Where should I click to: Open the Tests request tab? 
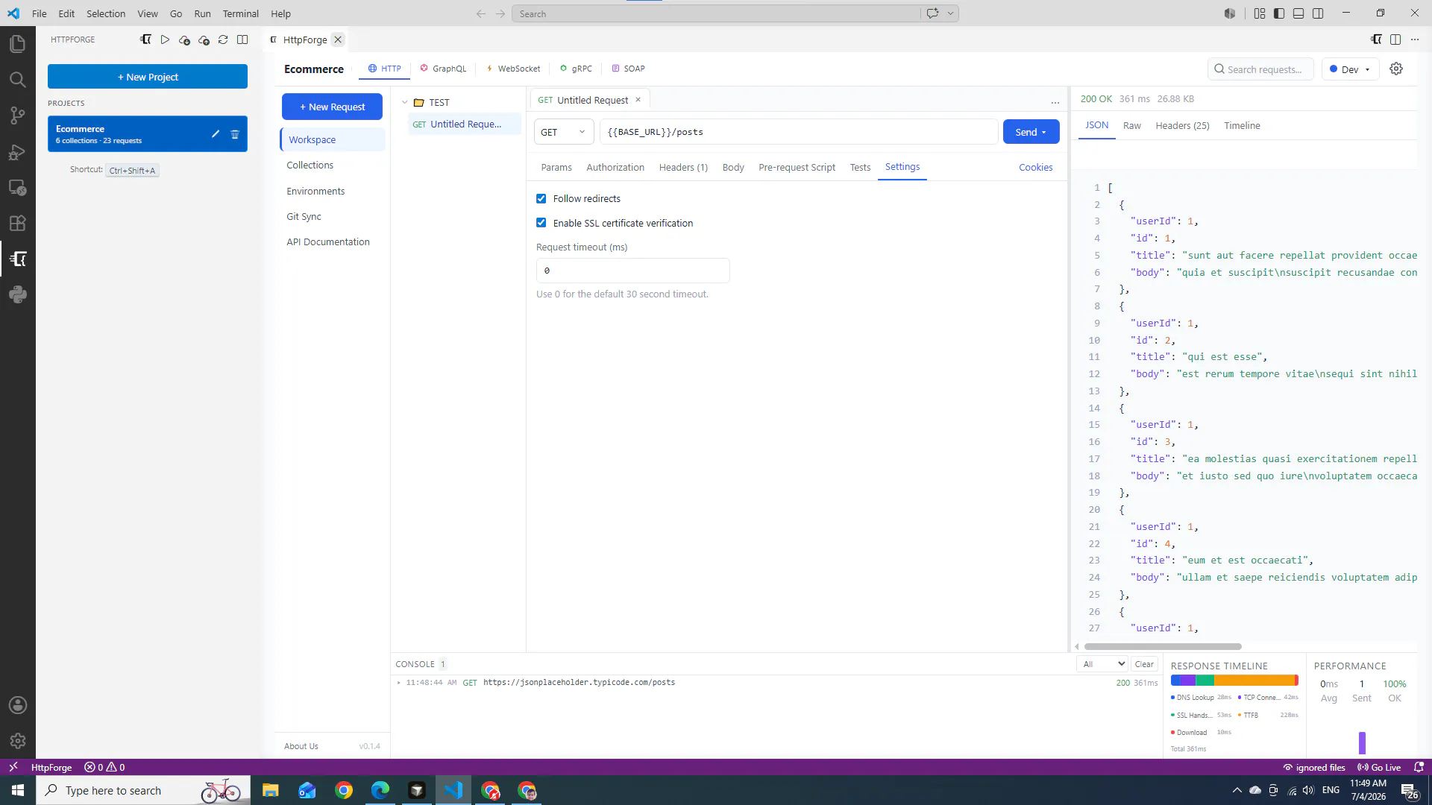(x=860, y=168)
